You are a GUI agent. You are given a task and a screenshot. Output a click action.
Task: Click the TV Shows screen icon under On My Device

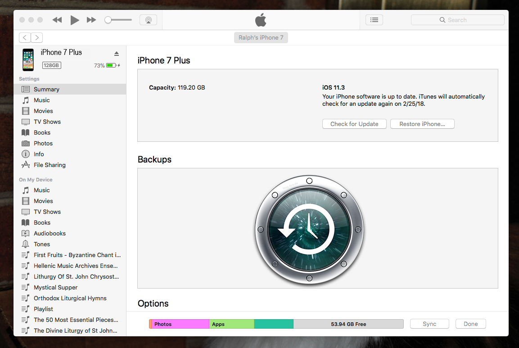coord(26,212)
